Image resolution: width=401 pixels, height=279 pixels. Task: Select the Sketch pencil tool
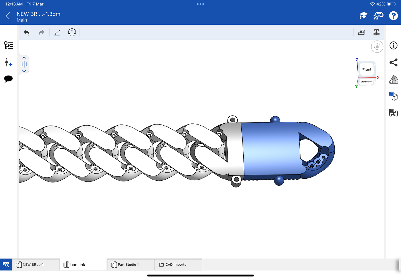click(57, 33)
